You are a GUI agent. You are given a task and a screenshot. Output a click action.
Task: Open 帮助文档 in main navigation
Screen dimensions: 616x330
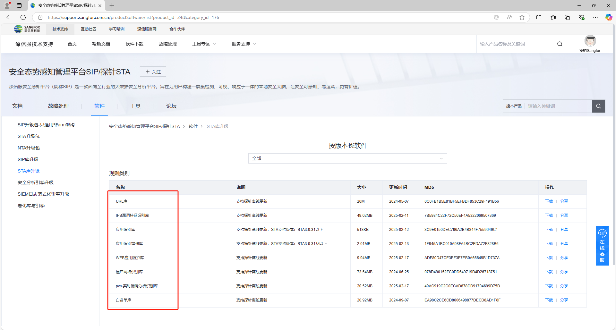tap(101, 44)
